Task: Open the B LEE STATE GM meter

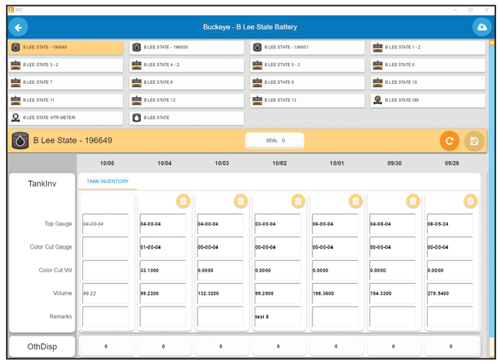Action: (427, 100)
